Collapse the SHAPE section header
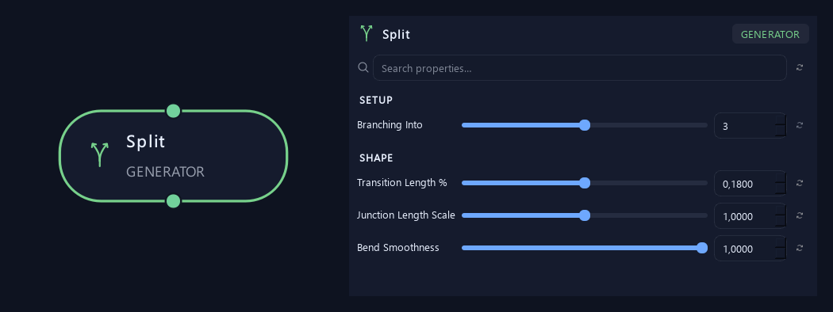The width and height of the screenshot is (833, 312). pos(376,158)
